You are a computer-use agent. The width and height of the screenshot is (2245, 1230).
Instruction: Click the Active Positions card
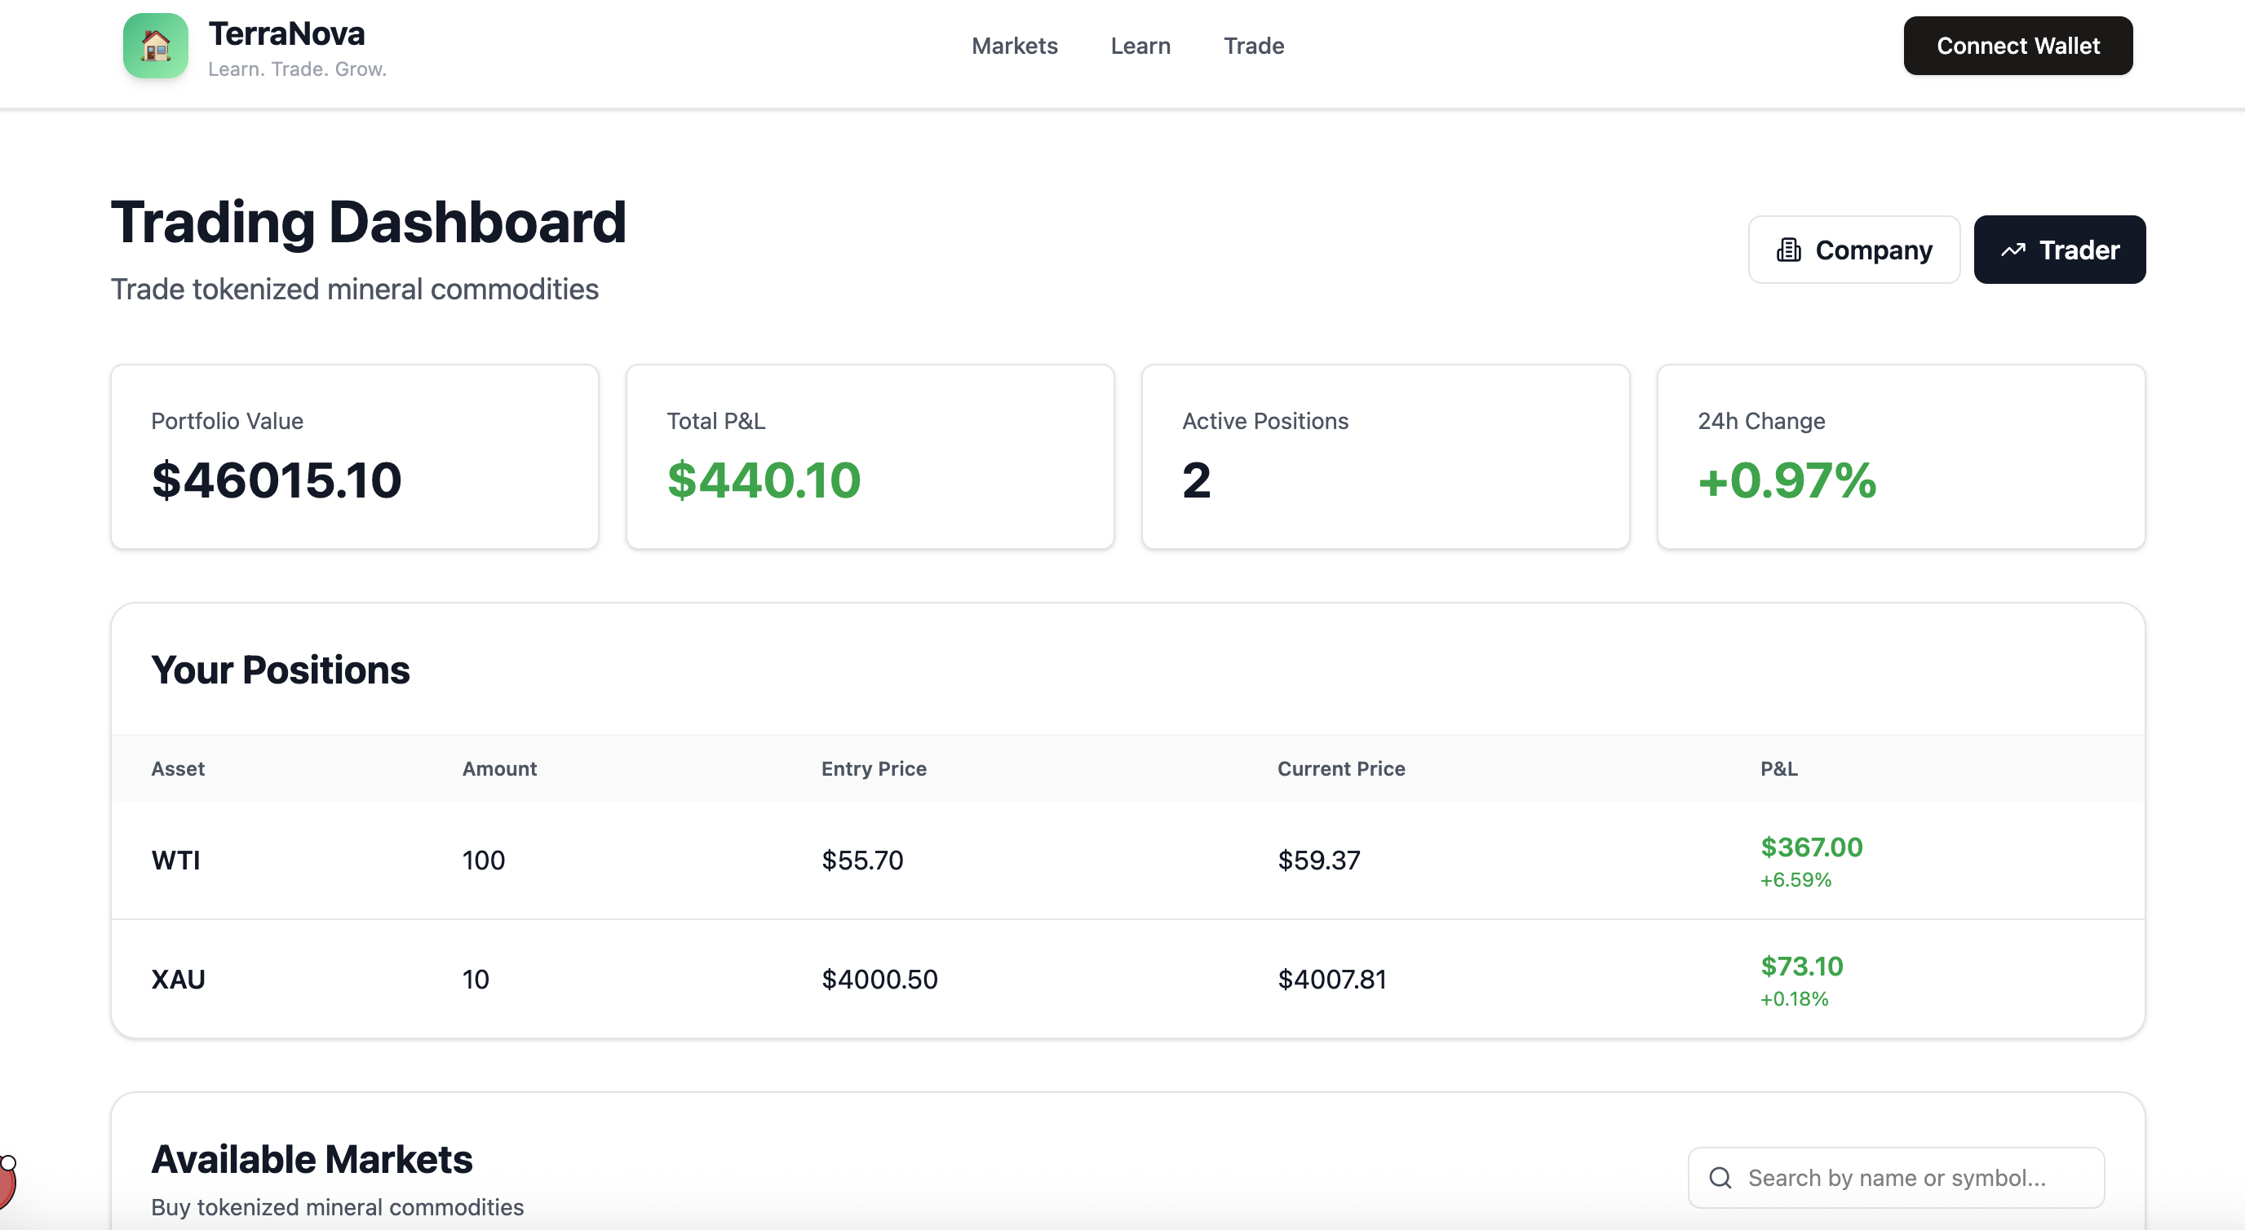click(x=1385, y=458)
